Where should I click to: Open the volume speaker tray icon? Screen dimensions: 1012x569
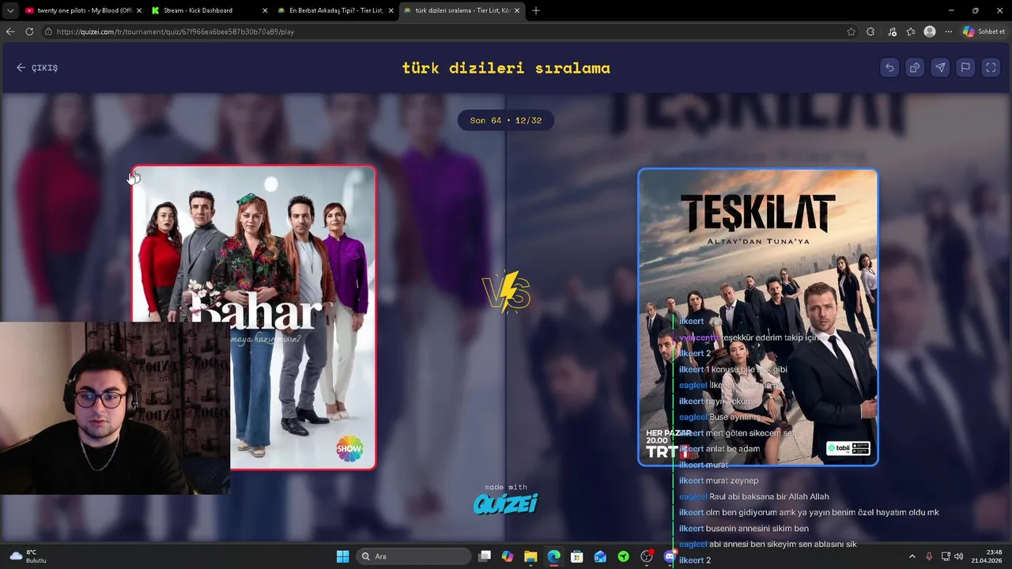coord(959,556)
